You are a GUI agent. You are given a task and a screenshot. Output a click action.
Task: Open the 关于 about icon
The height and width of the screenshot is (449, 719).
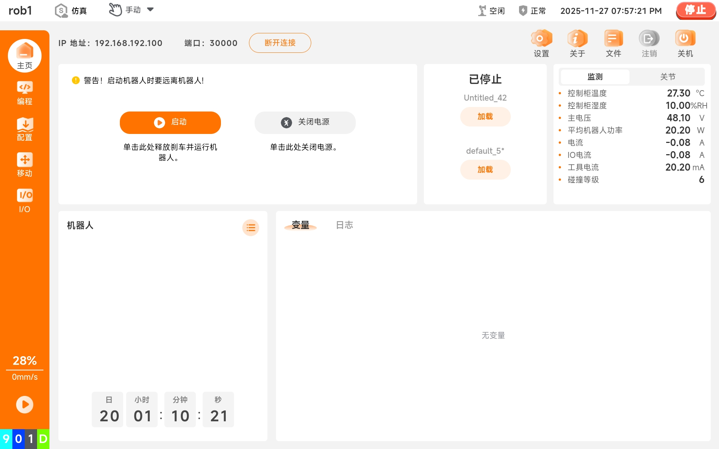[577, 43]
